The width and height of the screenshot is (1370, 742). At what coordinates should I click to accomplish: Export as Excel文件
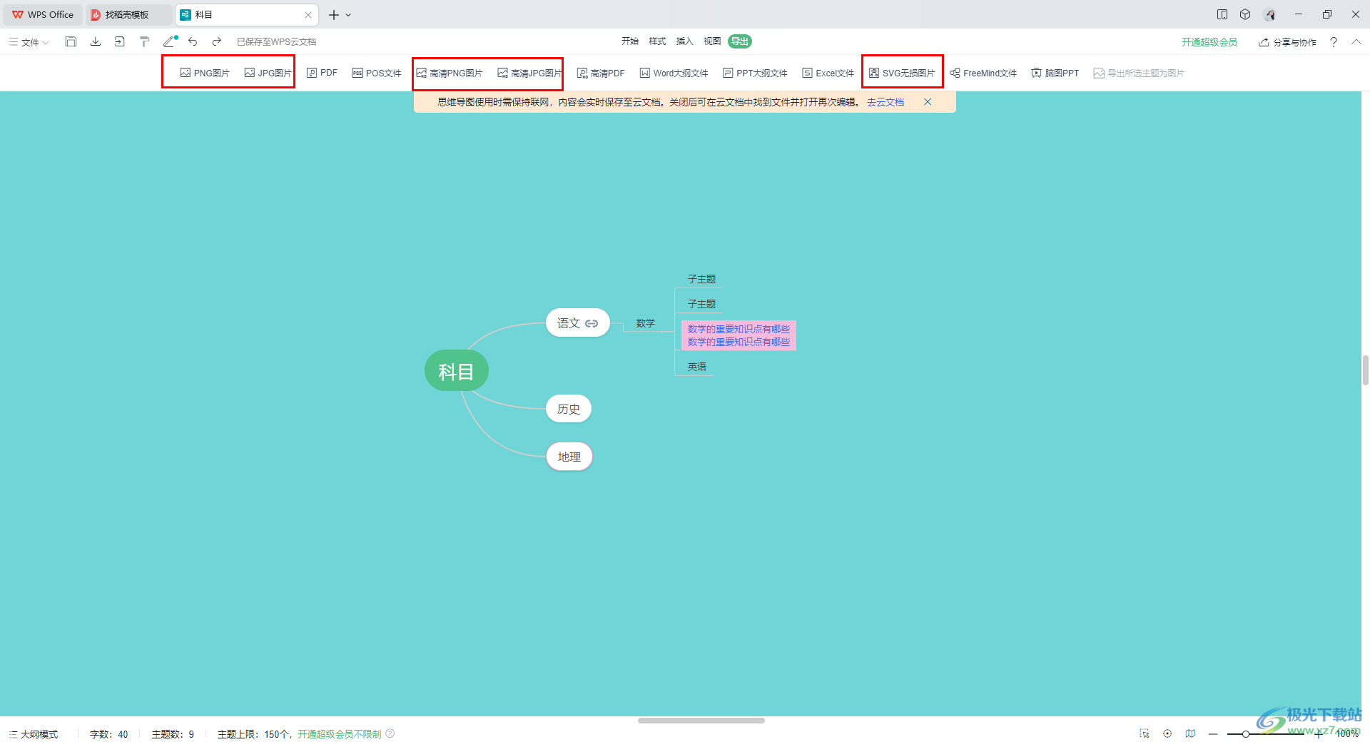pos(828,73)
